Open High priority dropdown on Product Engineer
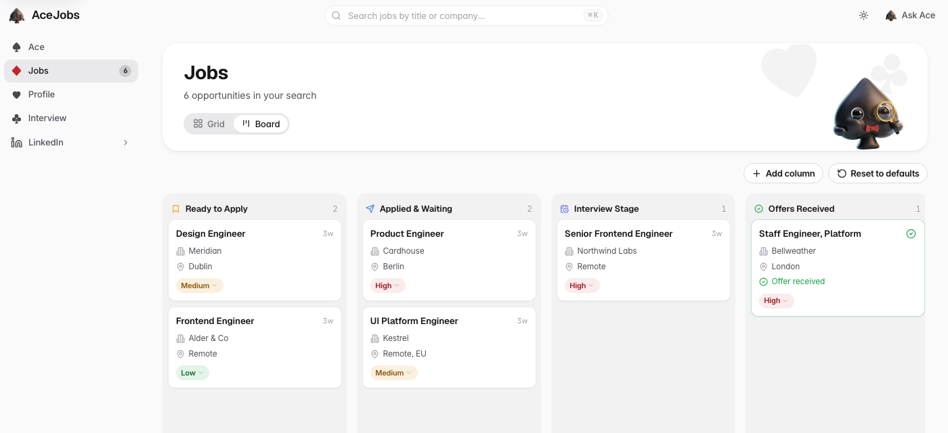 click(x=388, y=286)
